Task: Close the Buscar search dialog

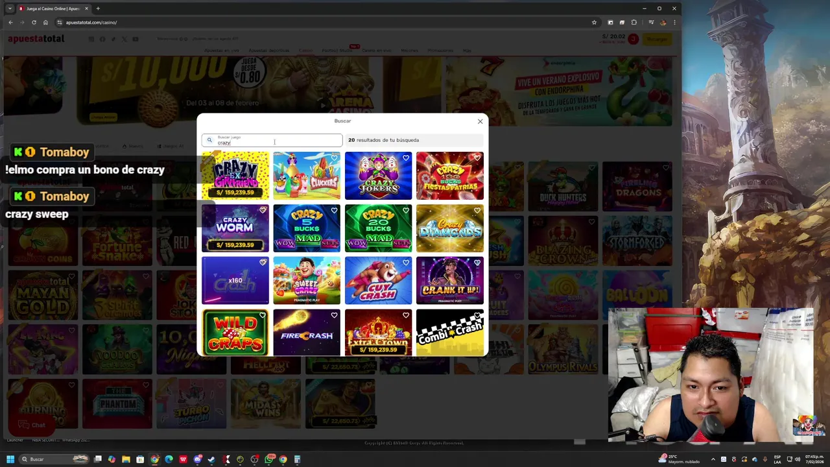Action: [480, 121]
